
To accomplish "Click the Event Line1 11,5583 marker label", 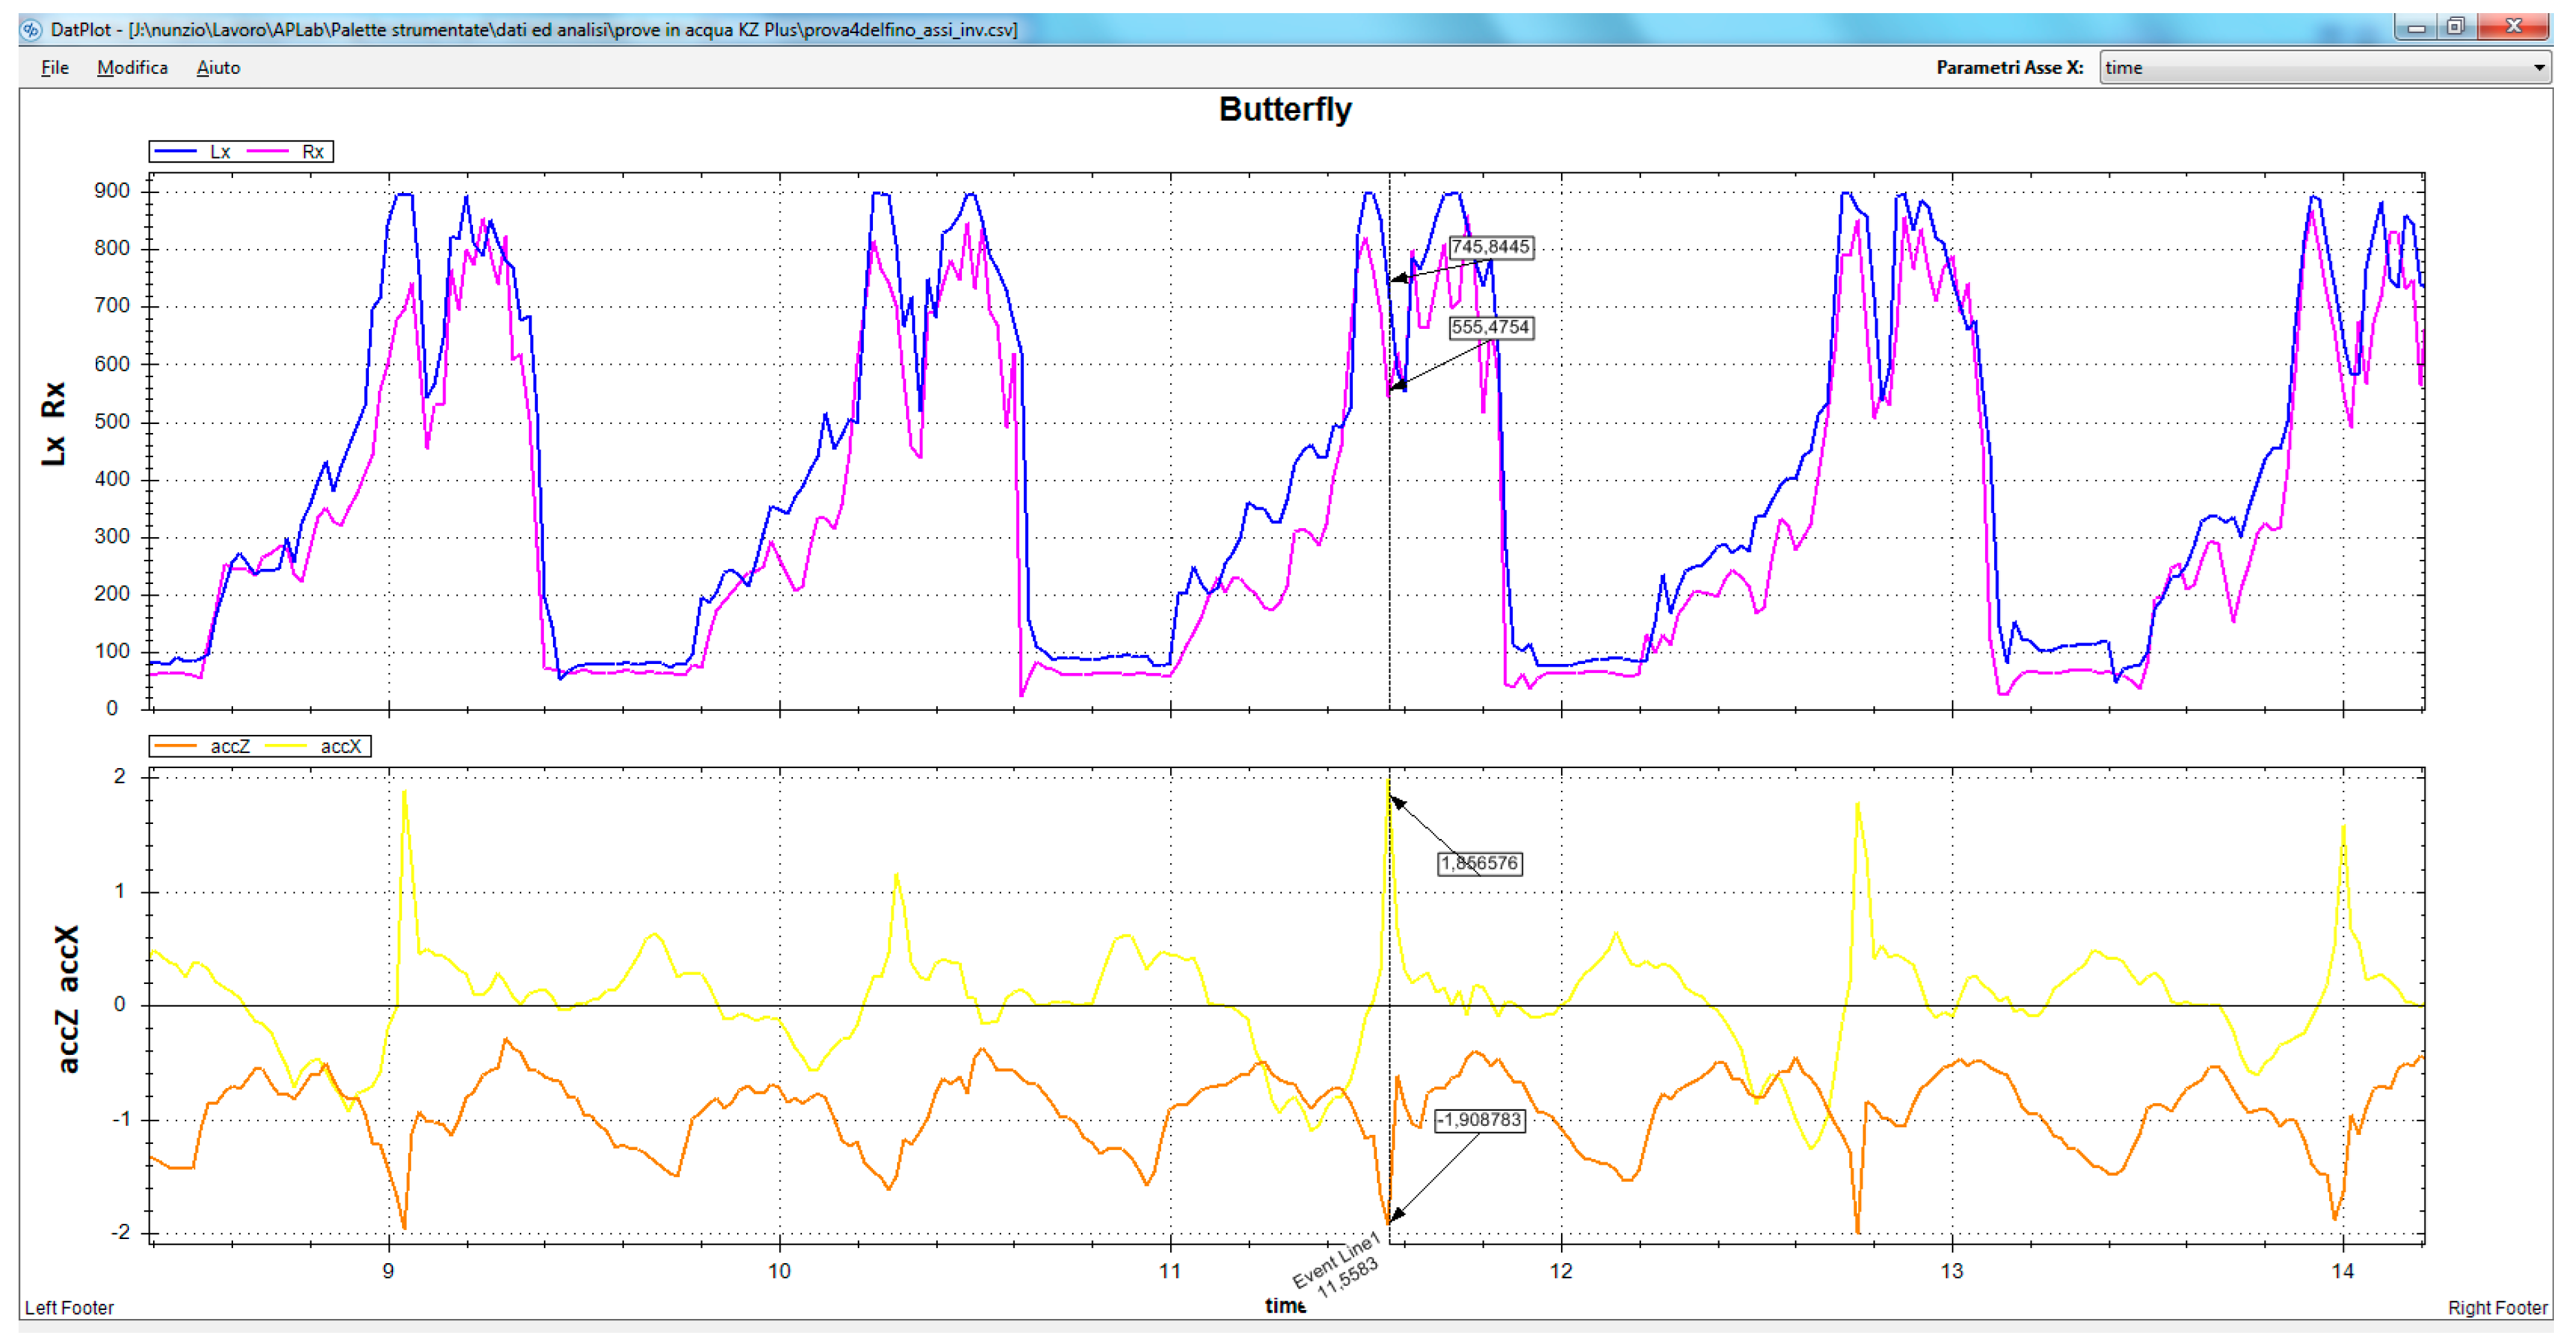I will pos(1340,1268).
